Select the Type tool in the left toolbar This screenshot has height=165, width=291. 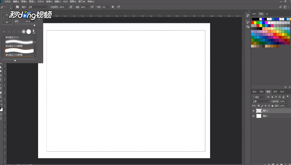pos(1,80)
